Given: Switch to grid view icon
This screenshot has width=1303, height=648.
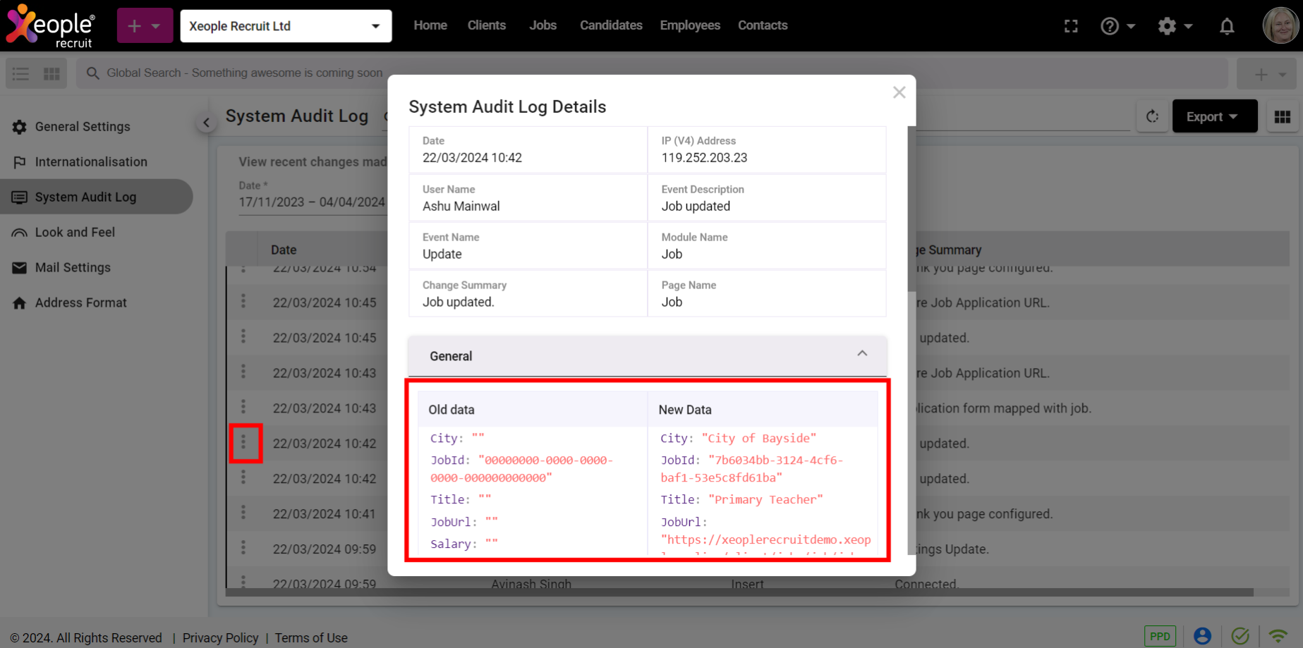Looking at the screenshot, I should point(51,73).
